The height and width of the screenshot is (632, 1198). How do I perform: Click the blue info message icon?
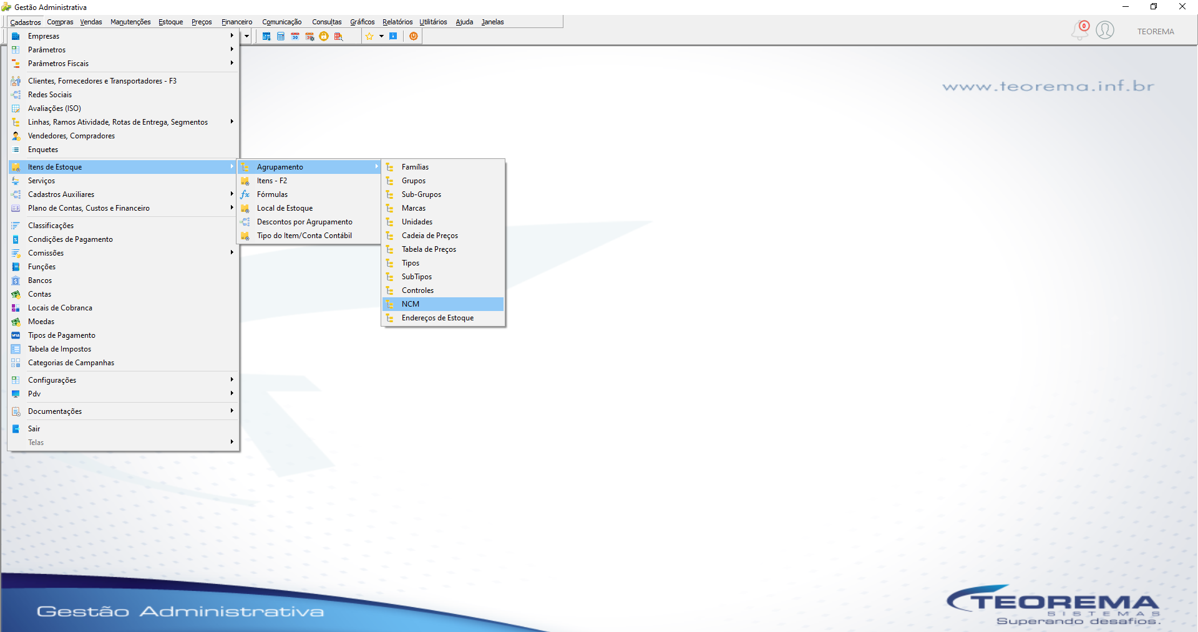click(x=393, y=36)
